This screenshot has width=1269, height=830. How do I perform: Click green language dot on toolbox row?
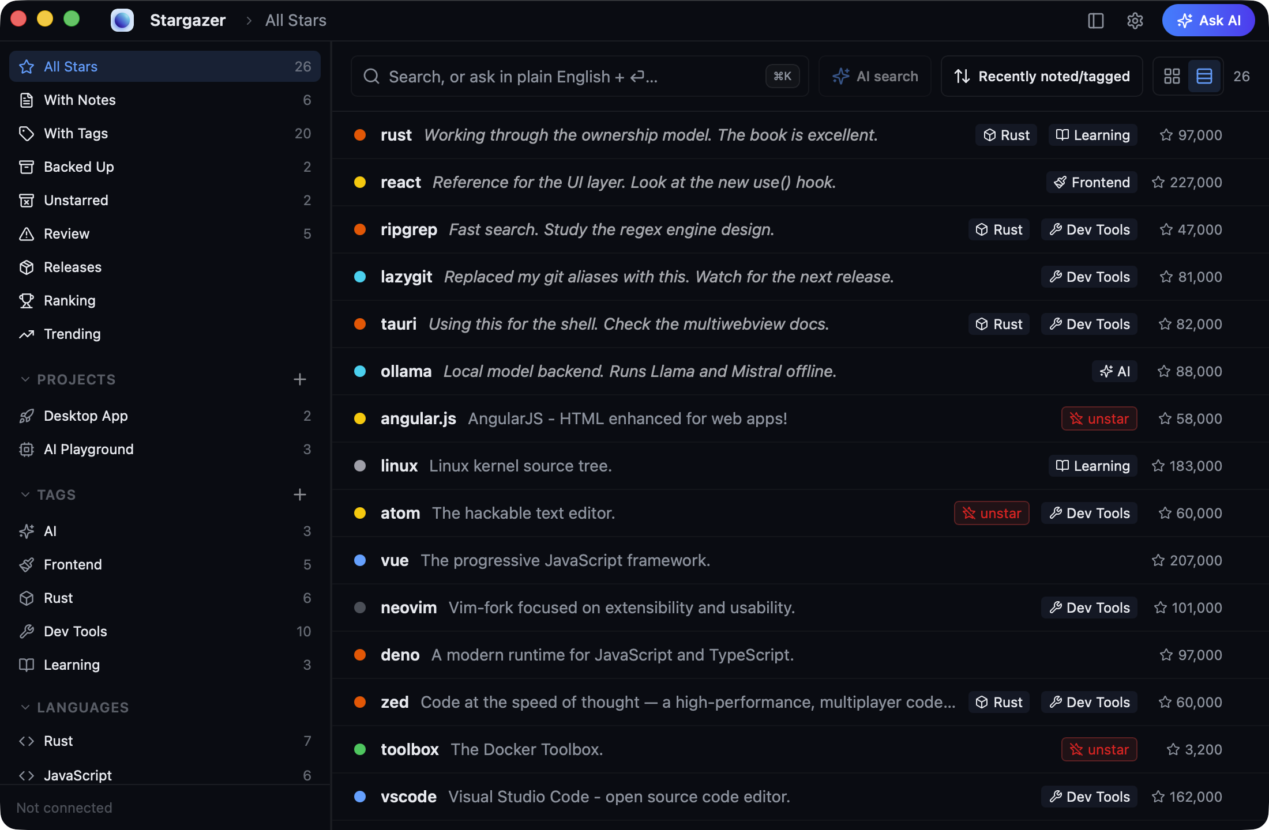coord(360,749)
